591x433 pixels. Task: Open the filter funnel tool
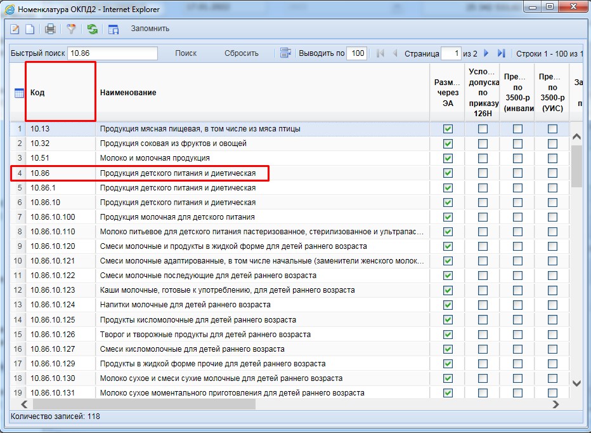coord(71,29)
